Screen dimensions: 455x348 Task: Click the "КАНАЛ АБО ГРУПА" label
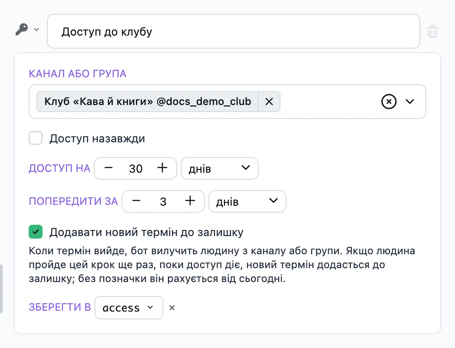[x=77, y=74]
